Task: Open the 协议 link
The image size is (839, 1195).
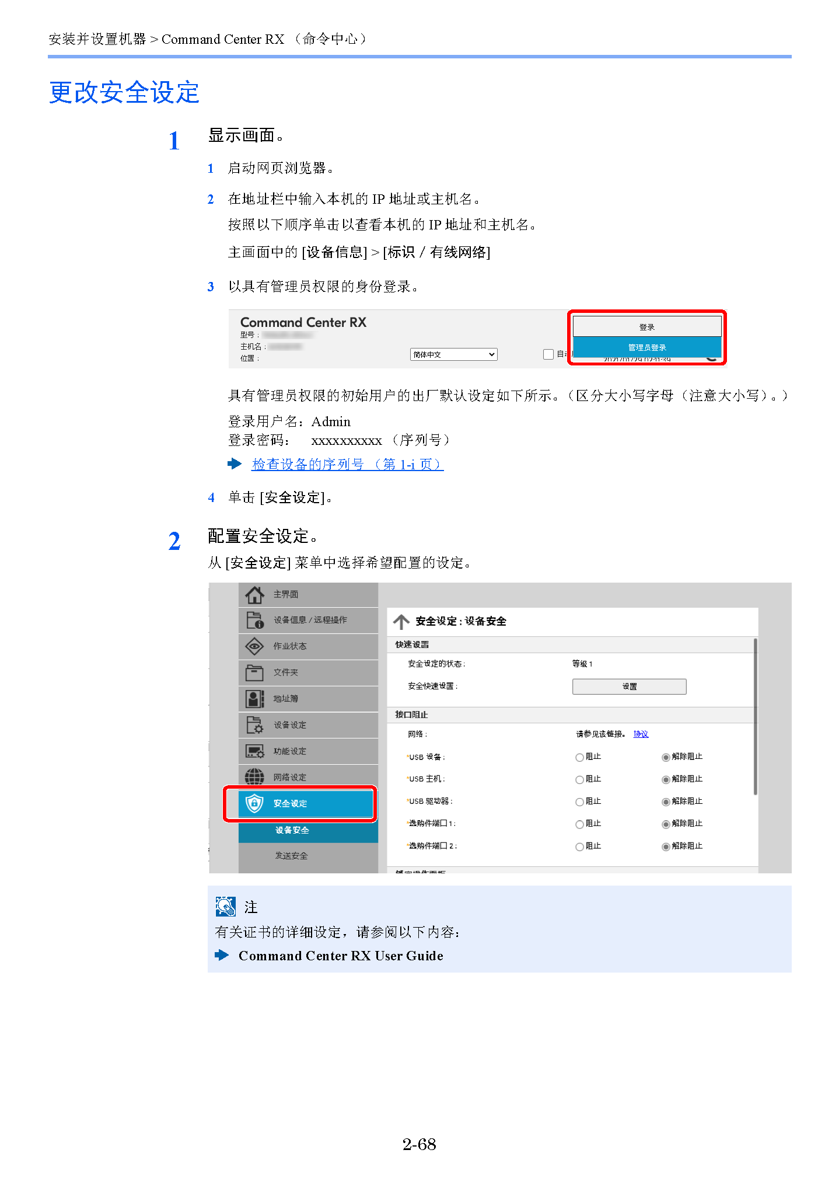Action: [641, 734]
